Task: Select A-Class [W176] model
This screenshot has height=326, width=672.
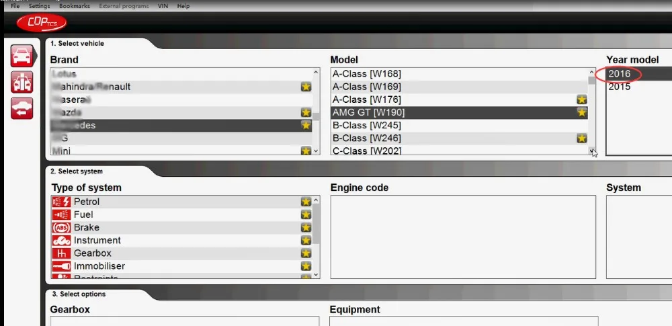Action: click(x=460, y=99)
